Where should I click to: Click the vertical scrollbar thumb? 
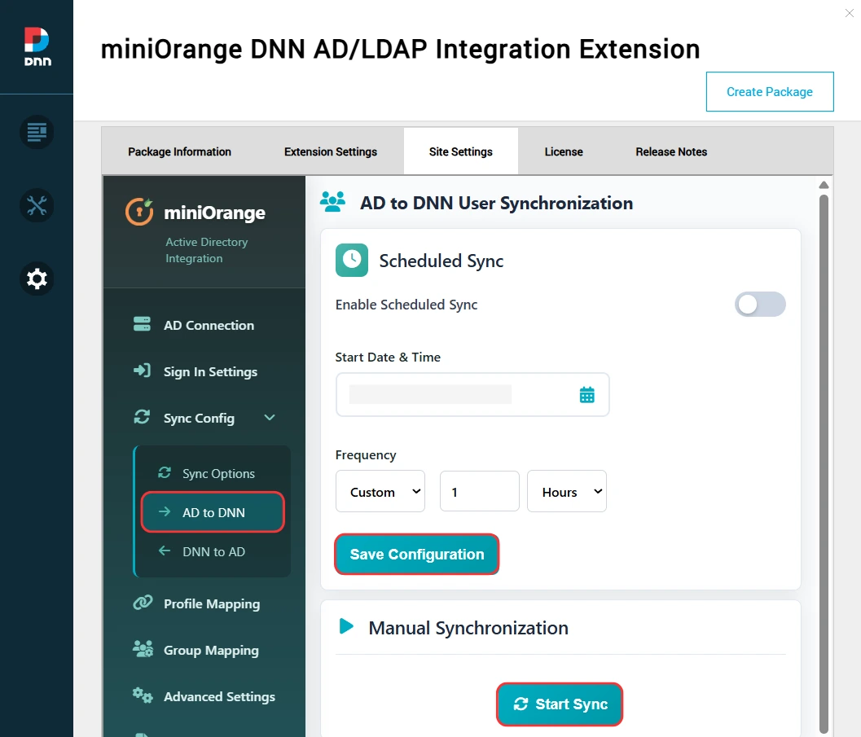coord(824,463)
